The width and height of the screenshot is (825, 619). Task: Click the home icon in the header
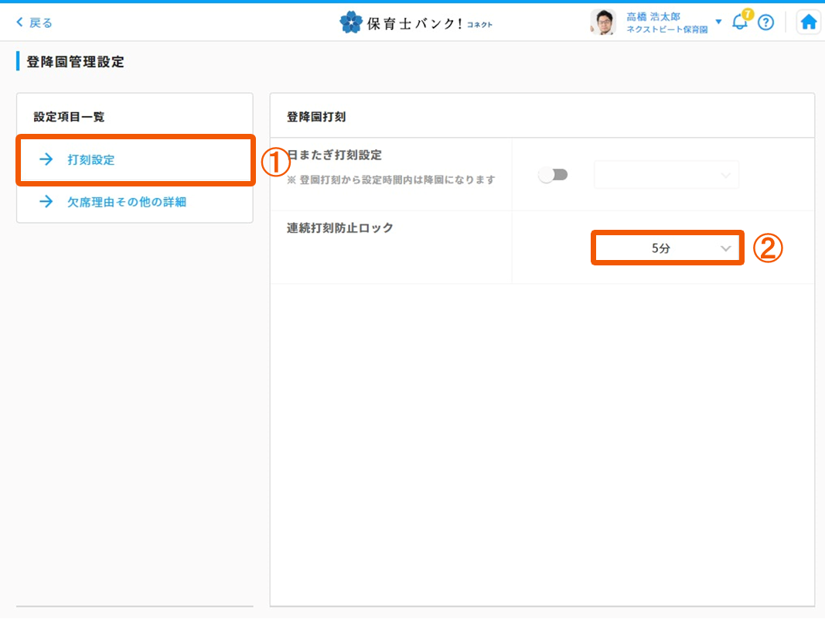point(808,22)
